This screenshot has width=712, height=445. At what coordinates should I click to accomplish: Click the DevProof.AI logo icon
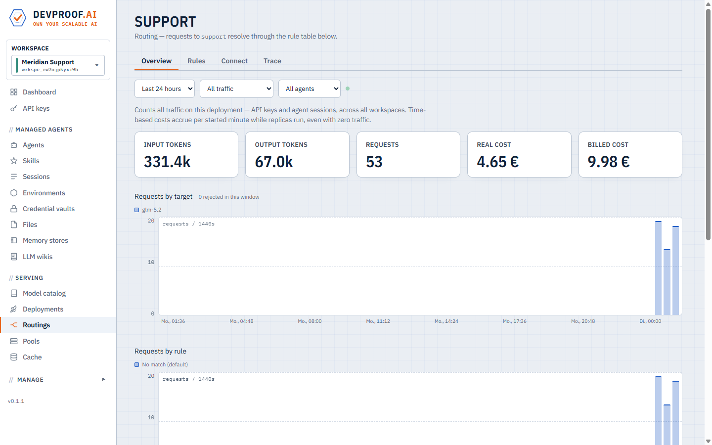[x=18, y=18]
